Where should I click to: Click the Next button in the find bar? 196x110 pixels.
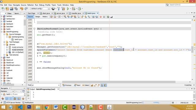[x=77, y=85]
